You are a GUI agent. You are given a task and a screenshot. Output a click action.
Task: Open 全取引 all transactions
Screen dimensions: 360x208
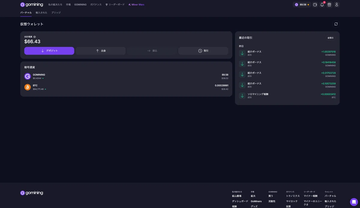tap(331, 38)
